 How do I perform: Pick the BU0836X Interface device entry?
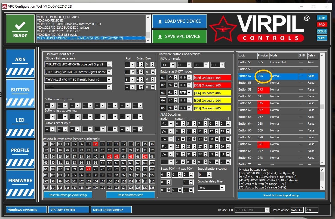91,28
